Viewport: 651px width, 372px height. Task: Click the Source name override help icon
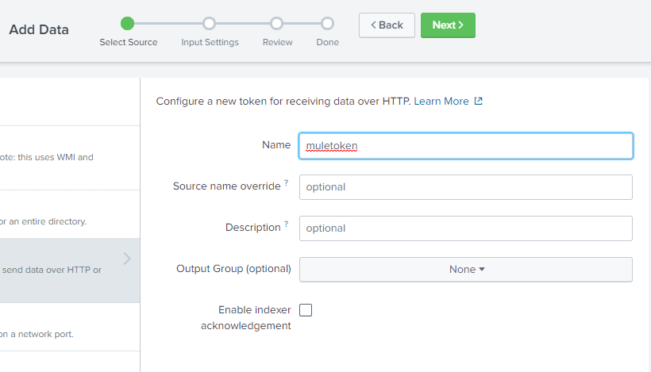coord(286,183)
